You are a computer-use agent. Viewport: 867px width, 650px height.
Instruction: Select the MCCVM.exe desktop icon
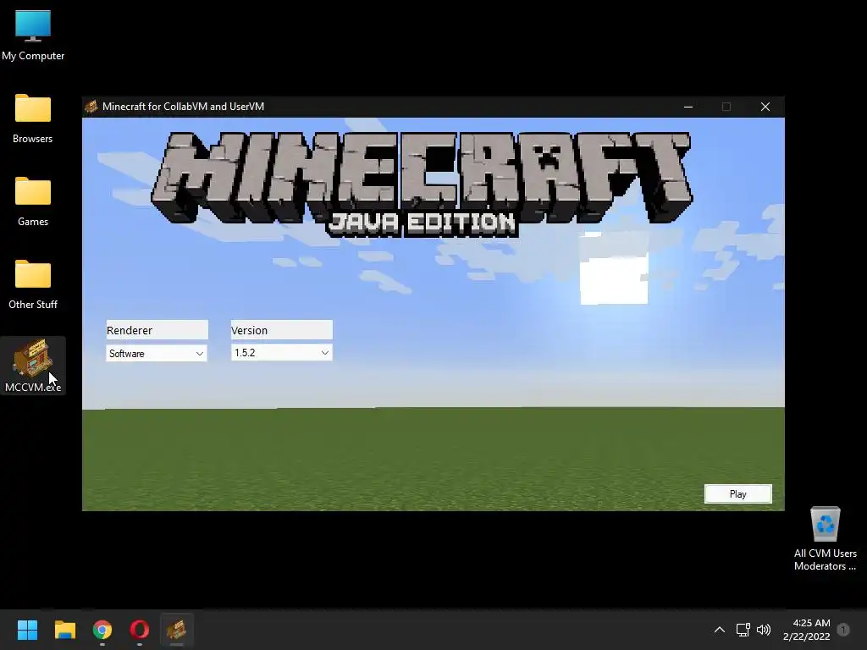33,366
